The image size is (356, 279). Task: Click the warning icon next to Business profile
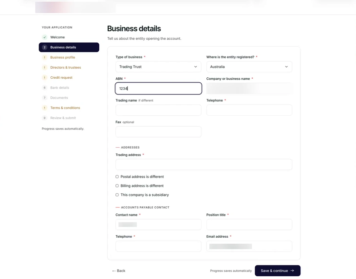coord(45,57)
